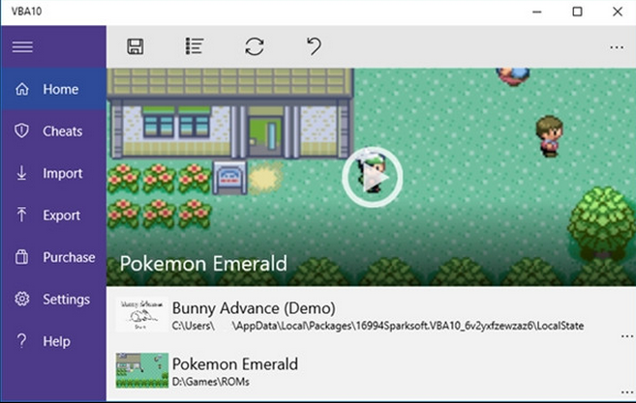Open the list view icon in toolbar
This screenshot has width=636, height=403.
pos(195,46)
